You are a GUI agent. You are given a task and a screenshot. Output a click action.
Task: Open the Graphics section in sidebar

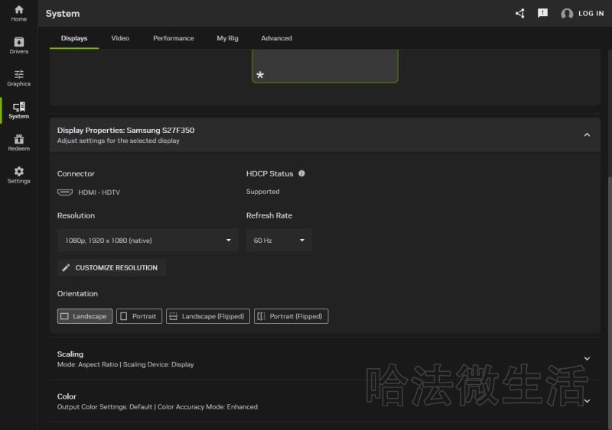click(18, 78)
